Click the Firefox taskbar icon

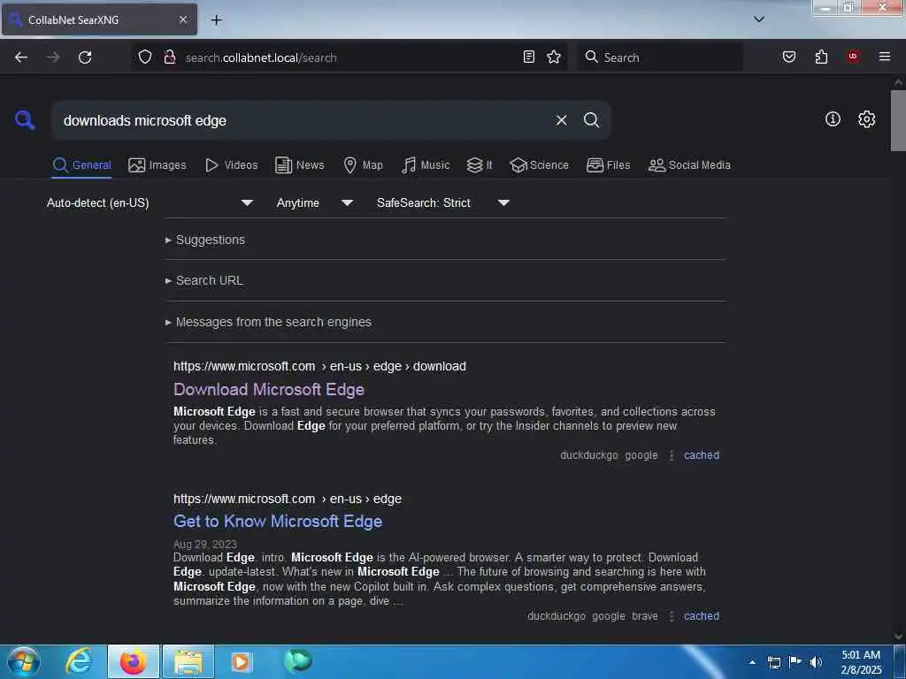tap(133, 661)
